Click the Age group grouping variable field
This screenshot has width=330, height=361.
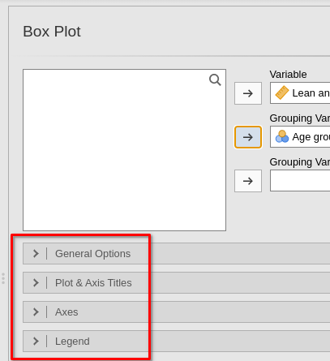[x=300, y=137]
